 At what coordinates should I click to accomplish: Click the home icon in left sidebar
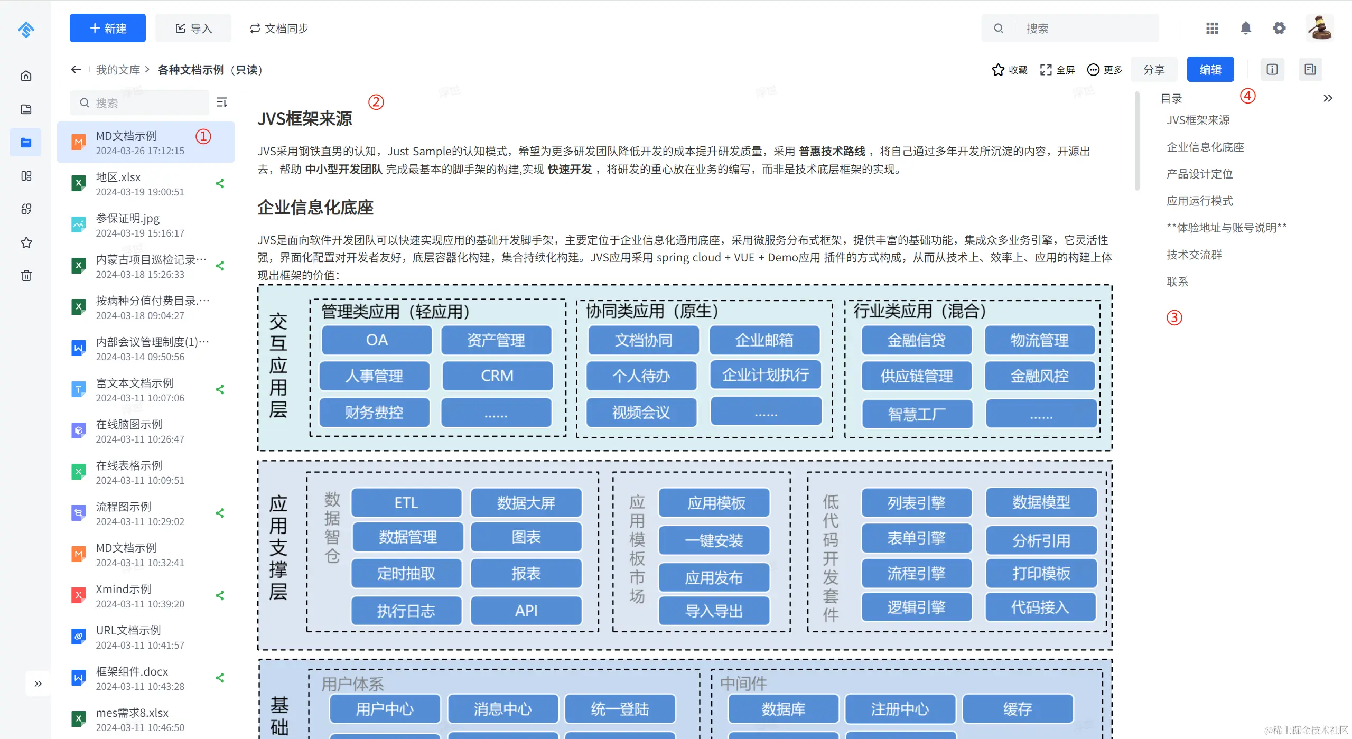[26, 76]
